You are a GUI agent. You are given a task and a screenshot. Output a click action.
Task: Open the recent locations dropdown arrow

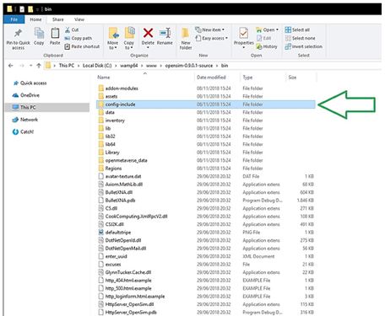point(30,66)
